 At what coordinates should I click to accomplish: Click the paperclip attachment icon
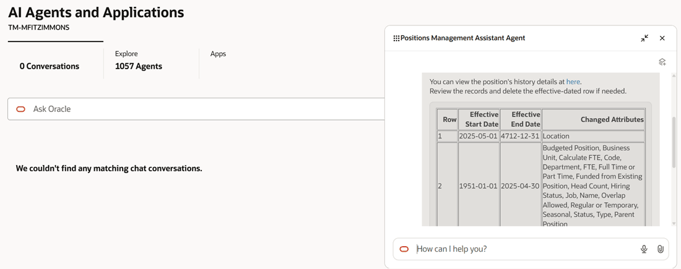coord(660,249)
